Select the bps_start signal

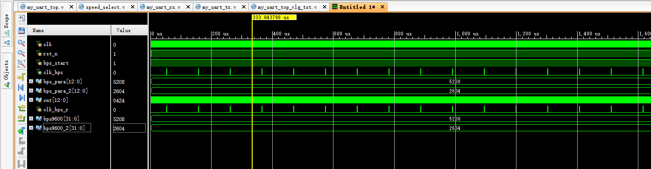point(56,63)
